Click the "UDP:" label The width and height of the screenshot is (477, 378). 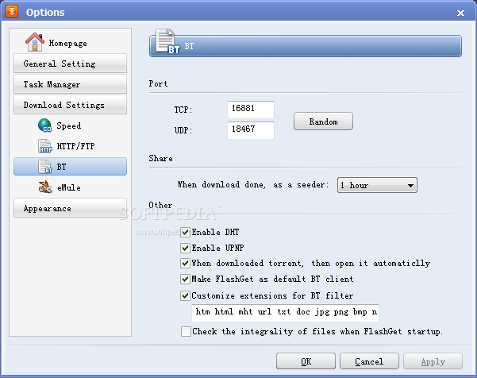coord(183,130)
